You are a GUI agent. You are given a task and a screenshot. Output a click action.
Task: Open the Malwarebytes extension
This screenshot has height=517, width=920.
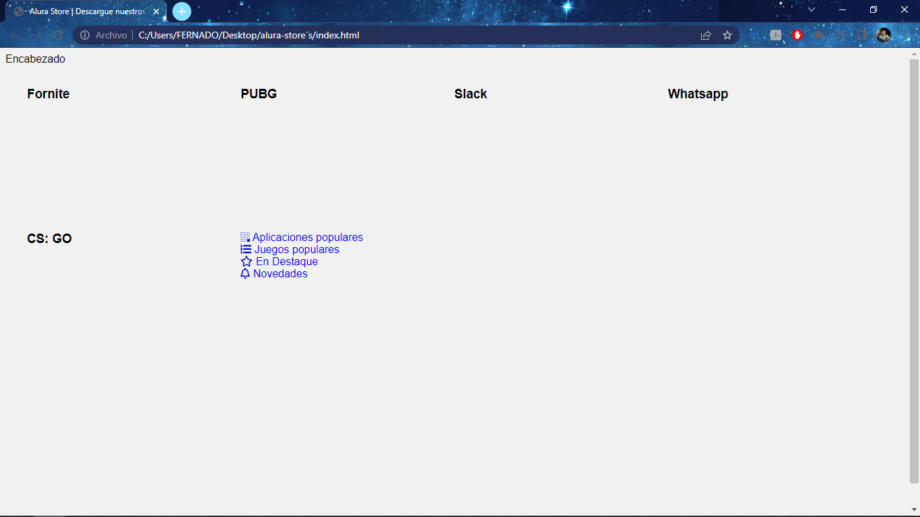tap(754, 35)
